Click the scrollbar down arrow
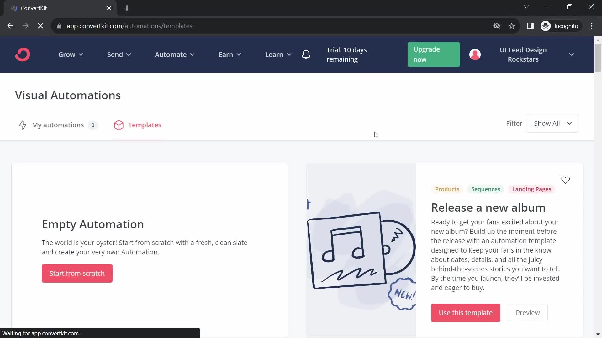 [x=598, y=334]
